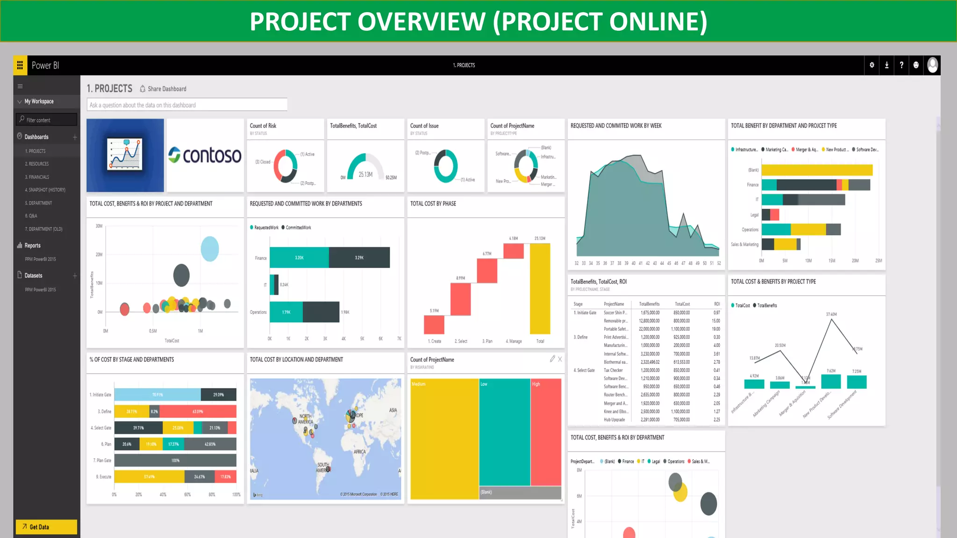The image size is (957, 538).
Task: Collapse the My Workspace section
Action: tap(20, 101)
